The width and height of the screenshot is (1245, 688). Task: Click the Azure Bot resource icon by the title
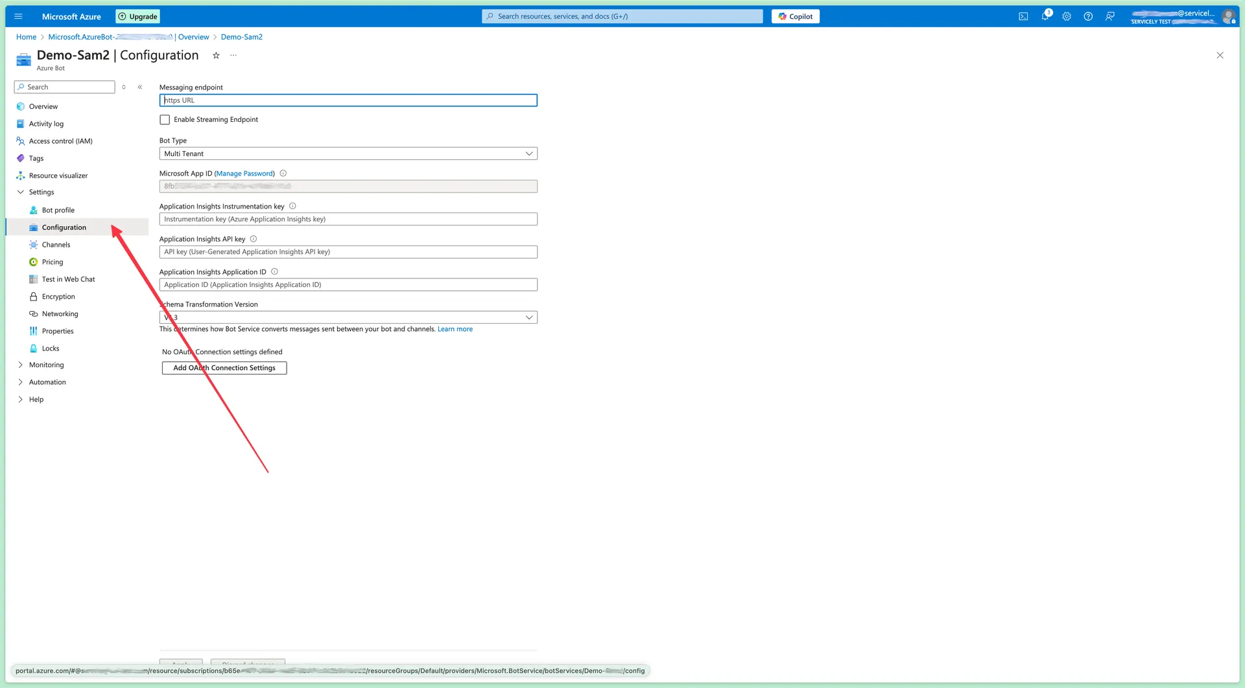click(x=23, y=60)
